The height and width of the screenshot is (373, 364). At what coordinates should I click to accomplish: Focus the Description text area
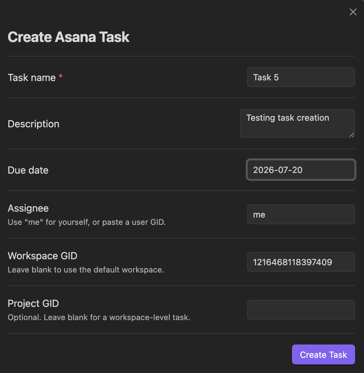298,123
